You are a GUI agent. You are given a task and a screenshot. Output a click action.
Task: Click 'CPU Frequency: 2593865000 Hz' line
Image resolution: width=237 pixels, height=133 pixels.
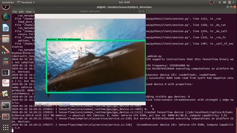[168, 65]
